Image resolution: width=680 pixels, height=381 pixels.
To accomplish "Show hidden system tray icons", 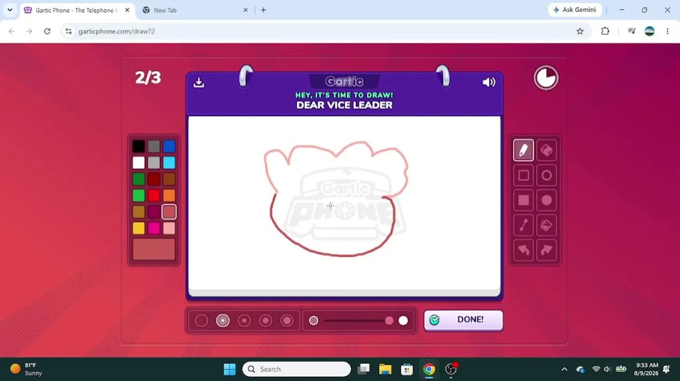I will click(x=564, y=369).
